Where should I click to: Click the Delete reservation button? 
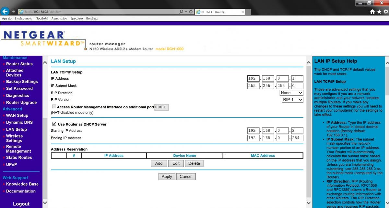(x=194, y=163)
